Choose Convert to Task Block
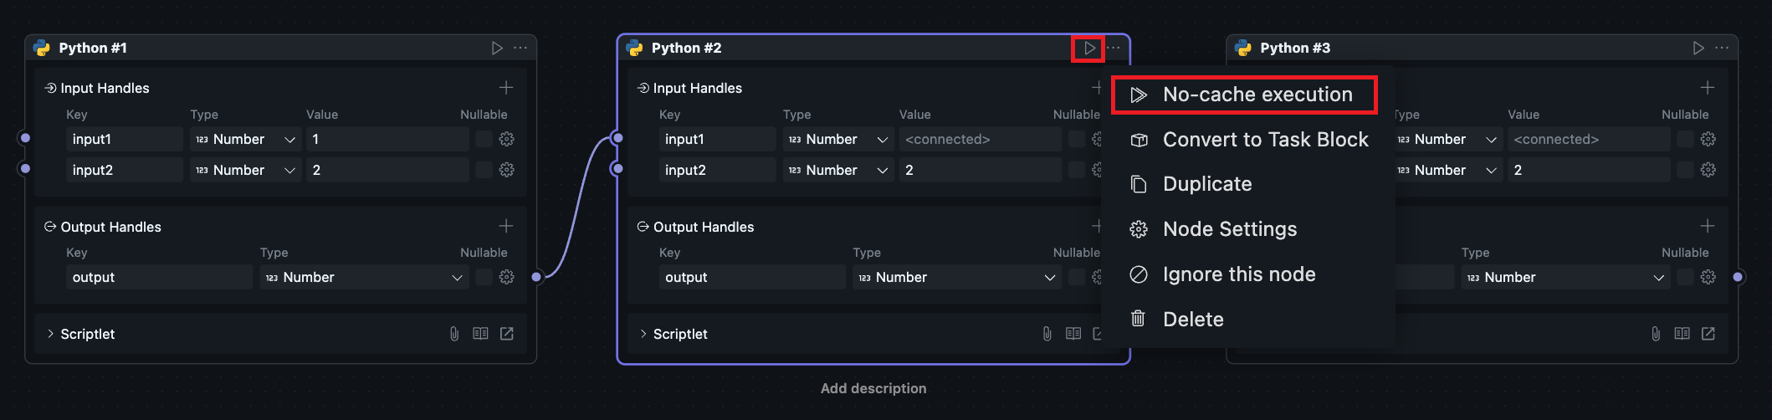 [x=1265, y=140]
